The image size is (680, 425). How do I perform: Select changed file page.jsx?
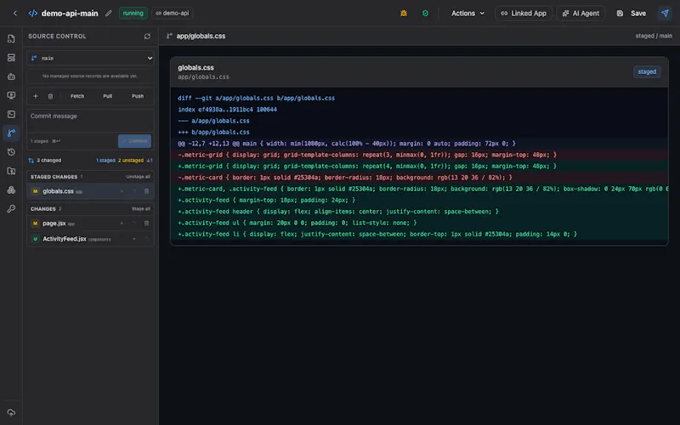(x=91, y=224)
